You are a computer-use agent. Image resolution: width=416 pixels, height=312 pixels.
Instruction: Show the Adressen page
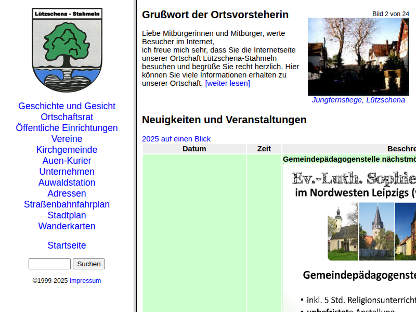pyautogui.click(x=67, y=193)
